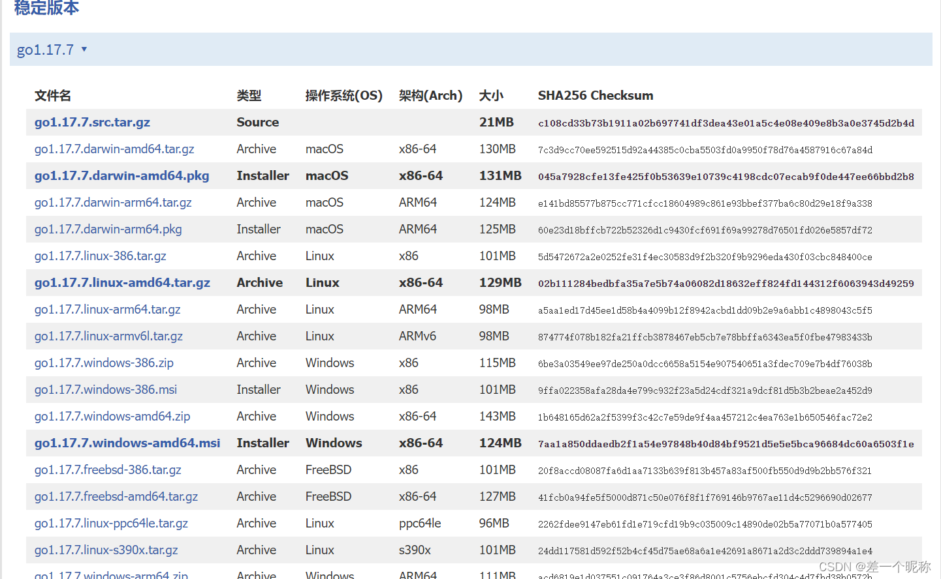941x579 pixels.
Task: Download go1.17.7.windows-386.msi installer
Action: (x=105, y=390)
